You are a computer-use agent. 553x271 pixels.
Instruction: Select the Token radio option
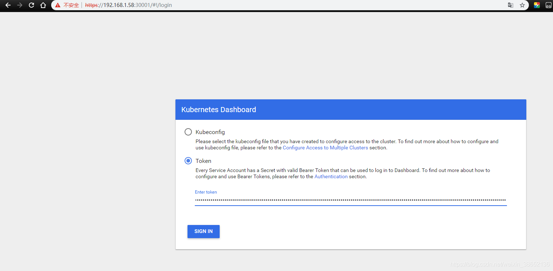pos(188,161)
